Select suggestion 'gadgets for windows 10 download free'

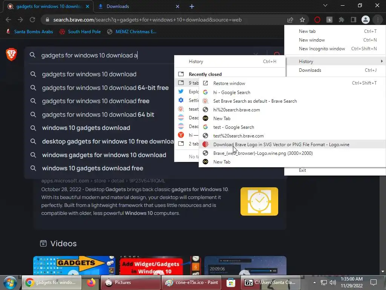[100, 101]
